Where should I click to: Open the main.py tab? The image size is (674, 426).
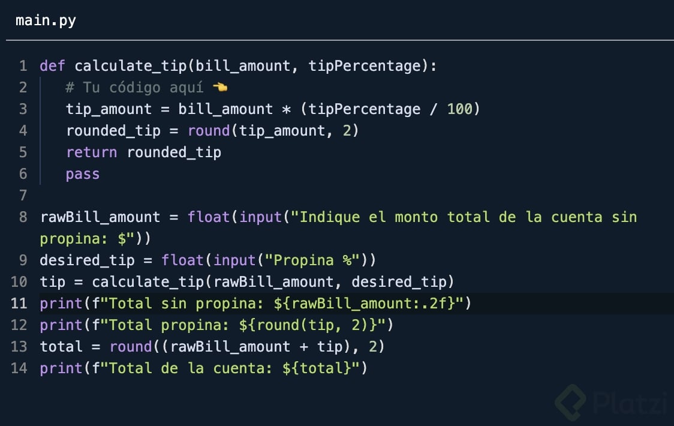tap(46, 20)
